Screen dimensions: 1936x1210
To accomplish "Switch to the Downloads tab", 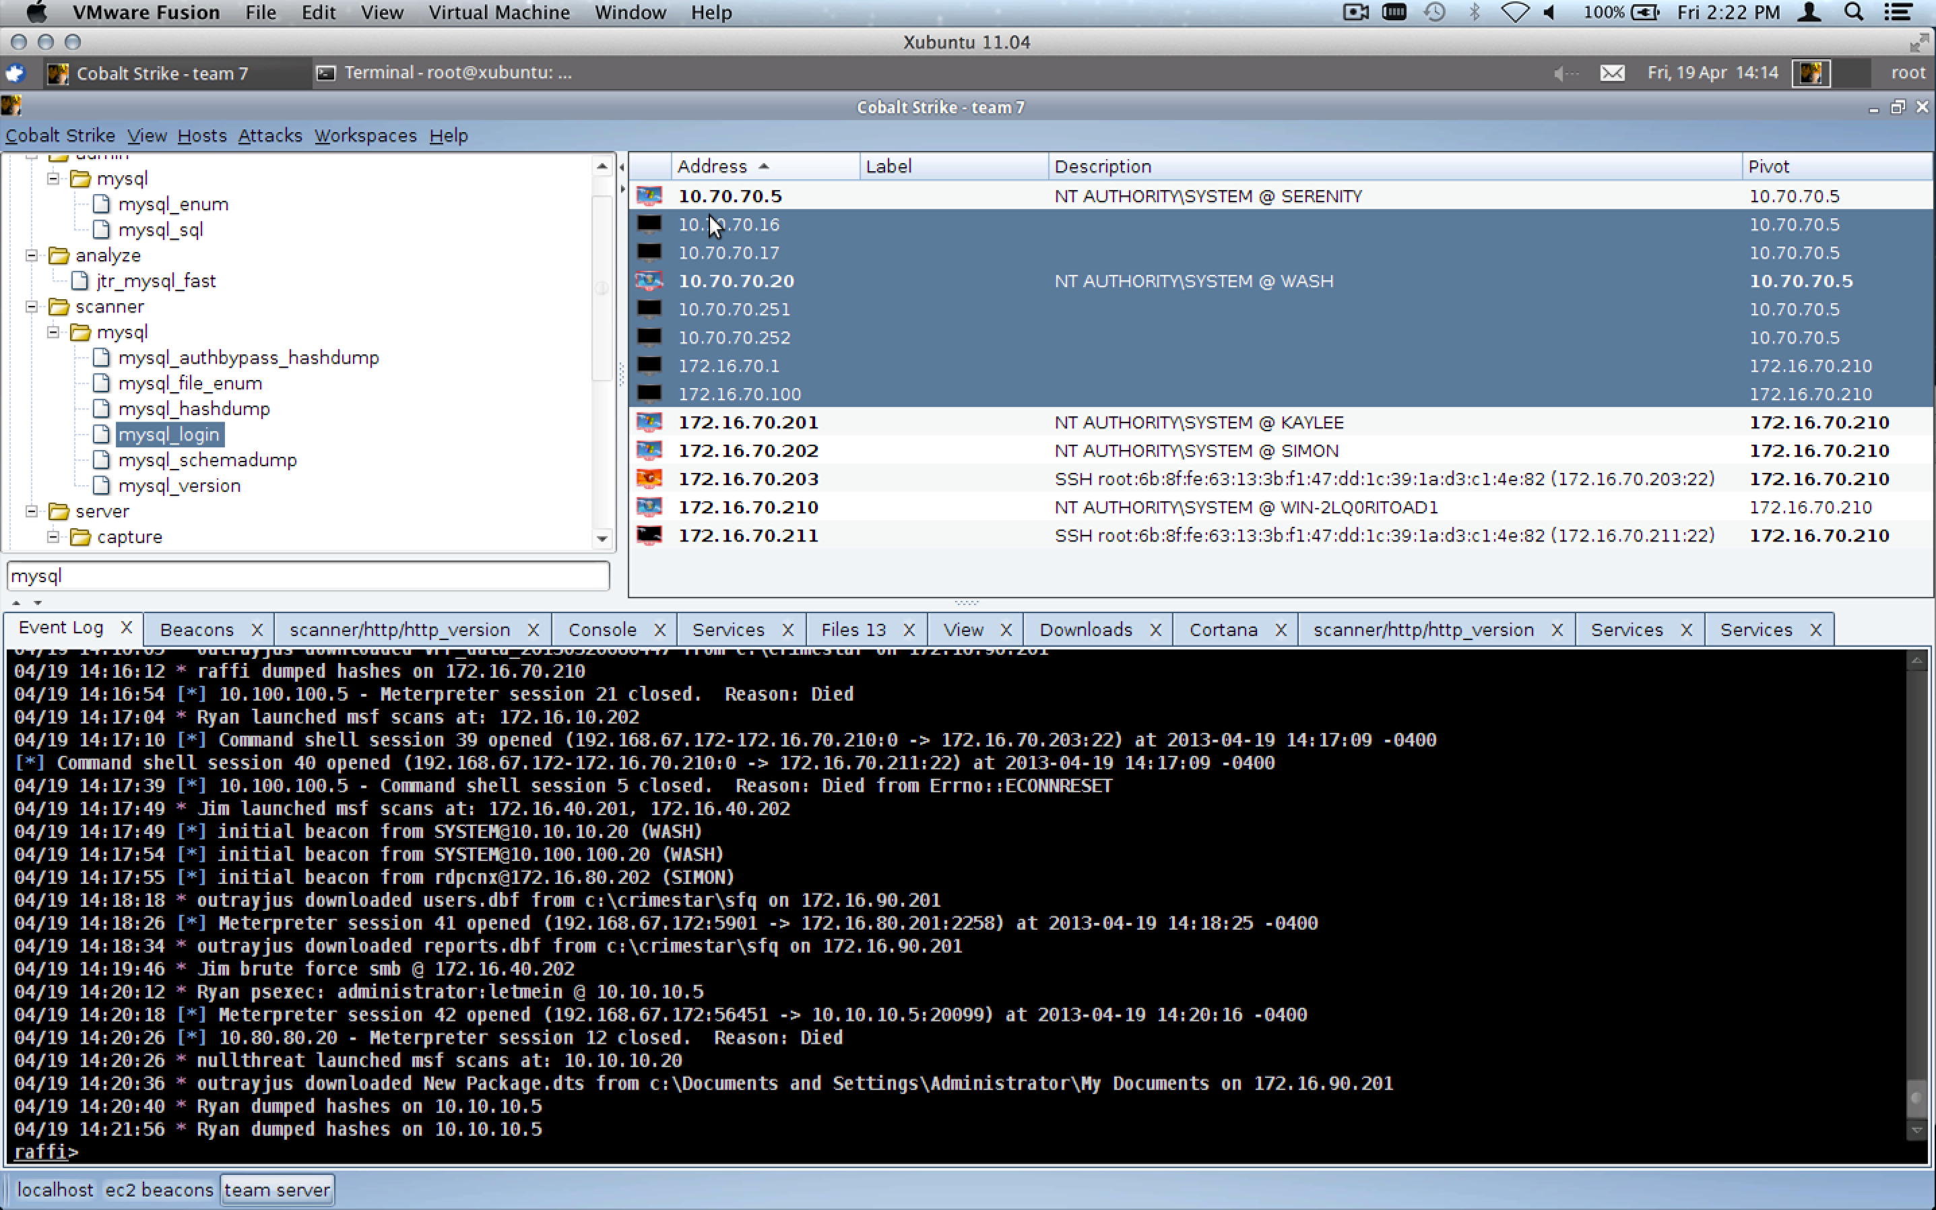I will [1085, 631].
